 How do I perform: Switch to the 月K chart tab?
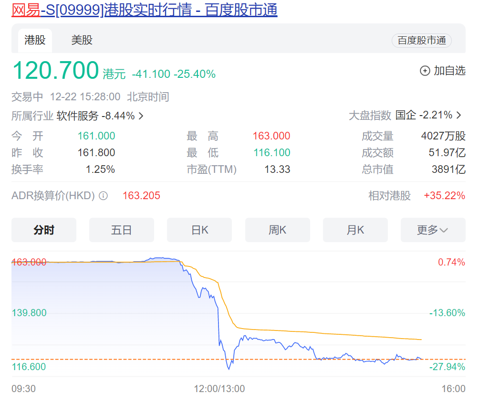coord(355,230)
